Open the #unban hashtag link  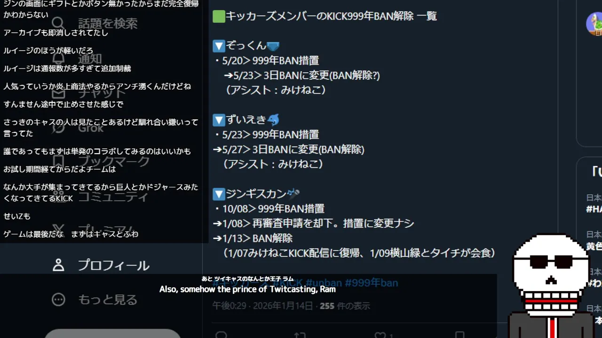point(324,283)
